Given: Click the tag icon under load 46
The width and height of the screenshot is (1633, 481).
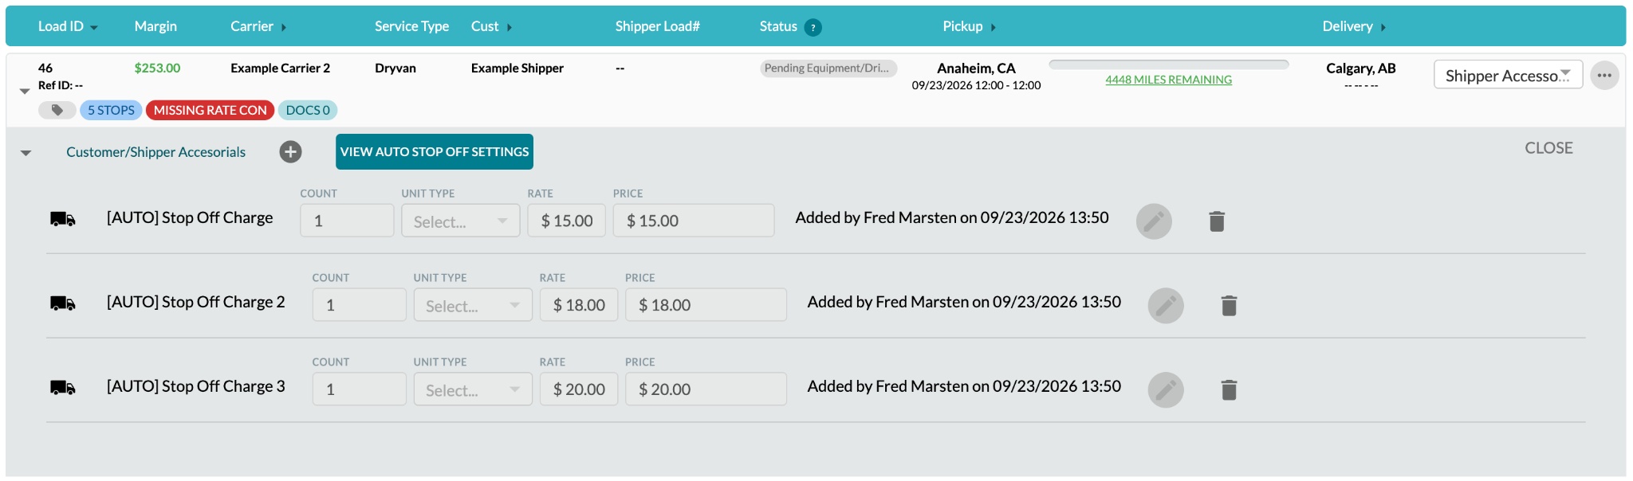Looking at the screenshot, I should point(57,110).
